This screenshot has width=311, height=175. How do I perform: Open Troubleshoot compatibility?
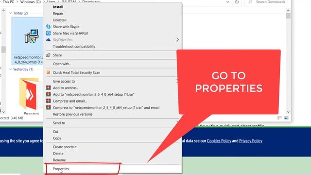point(74,47)
